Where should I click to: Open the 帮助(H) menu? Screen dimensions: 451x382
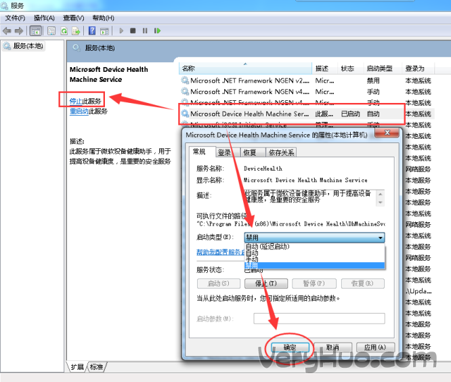coord(103,18)
